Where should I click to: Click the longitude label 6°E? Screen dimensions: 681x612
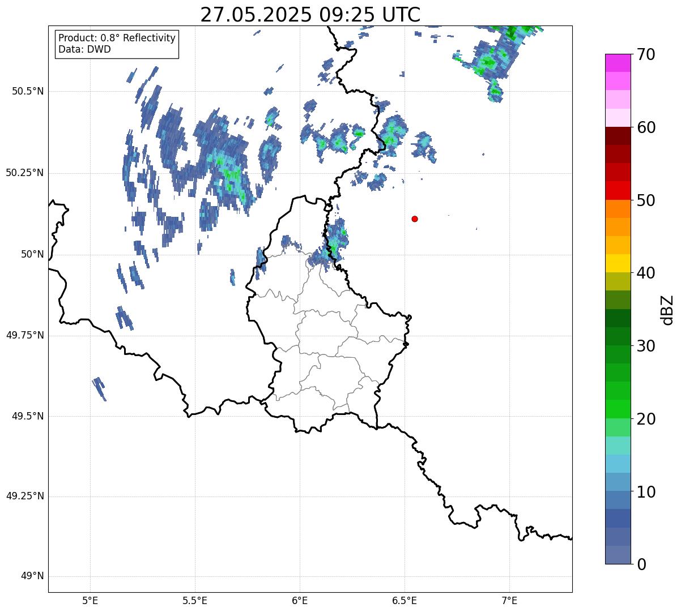(300, 600)
